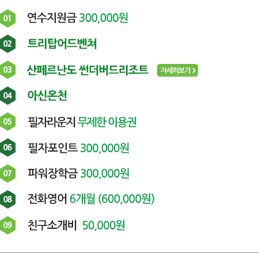Click the 03 hexagon number badge
The height and width of the screenshot is (253, 259).
point(7,70)
